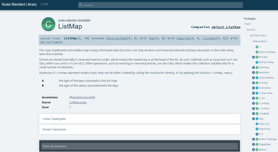
Task: Click the dark object icon beside BitSet
Action: 253,57
